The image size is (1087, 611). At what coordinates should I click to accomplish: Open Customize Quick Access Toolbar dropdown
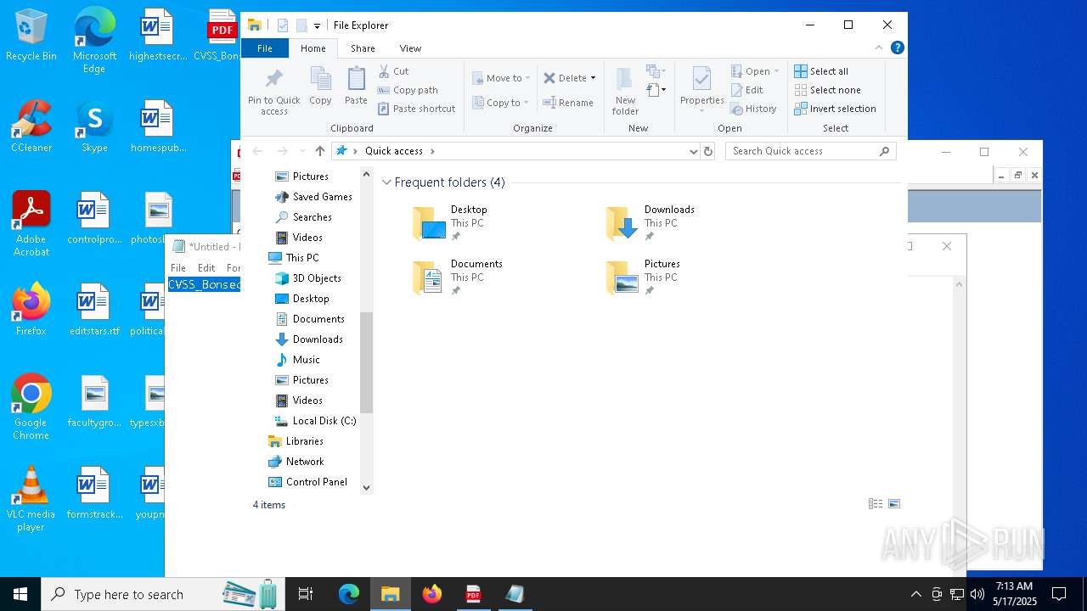[317, 26]
